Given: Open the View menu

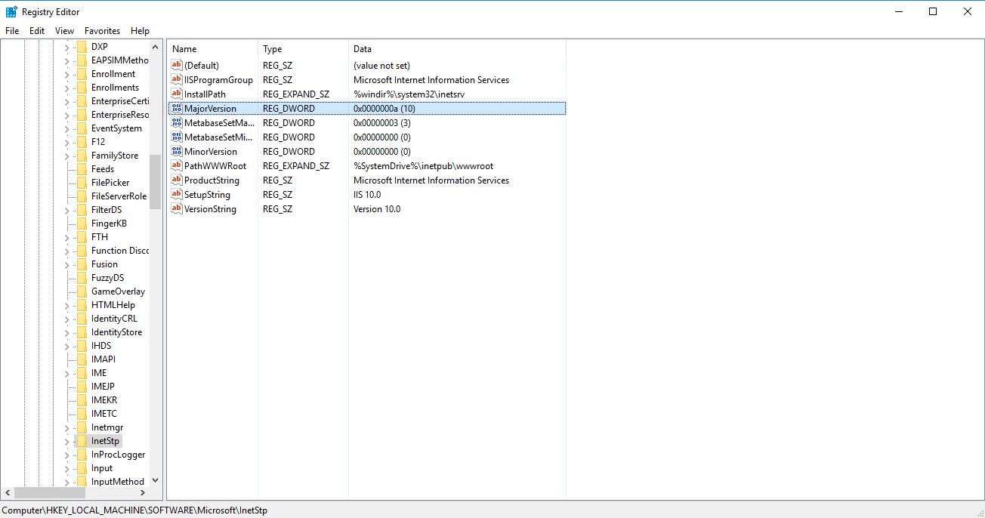Looking at the screenshot, I should (x=65, y=31).
